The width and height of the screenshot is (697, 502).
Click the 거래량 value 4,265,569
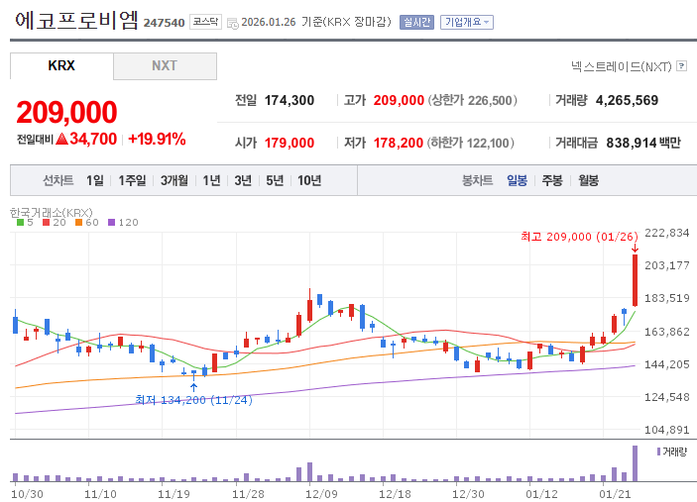point(627,101)
